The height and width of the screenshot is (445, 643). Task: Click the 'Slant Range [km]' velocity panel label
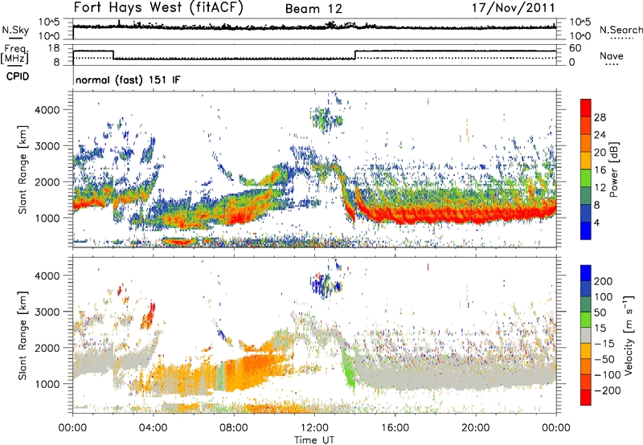pos(23,335)
